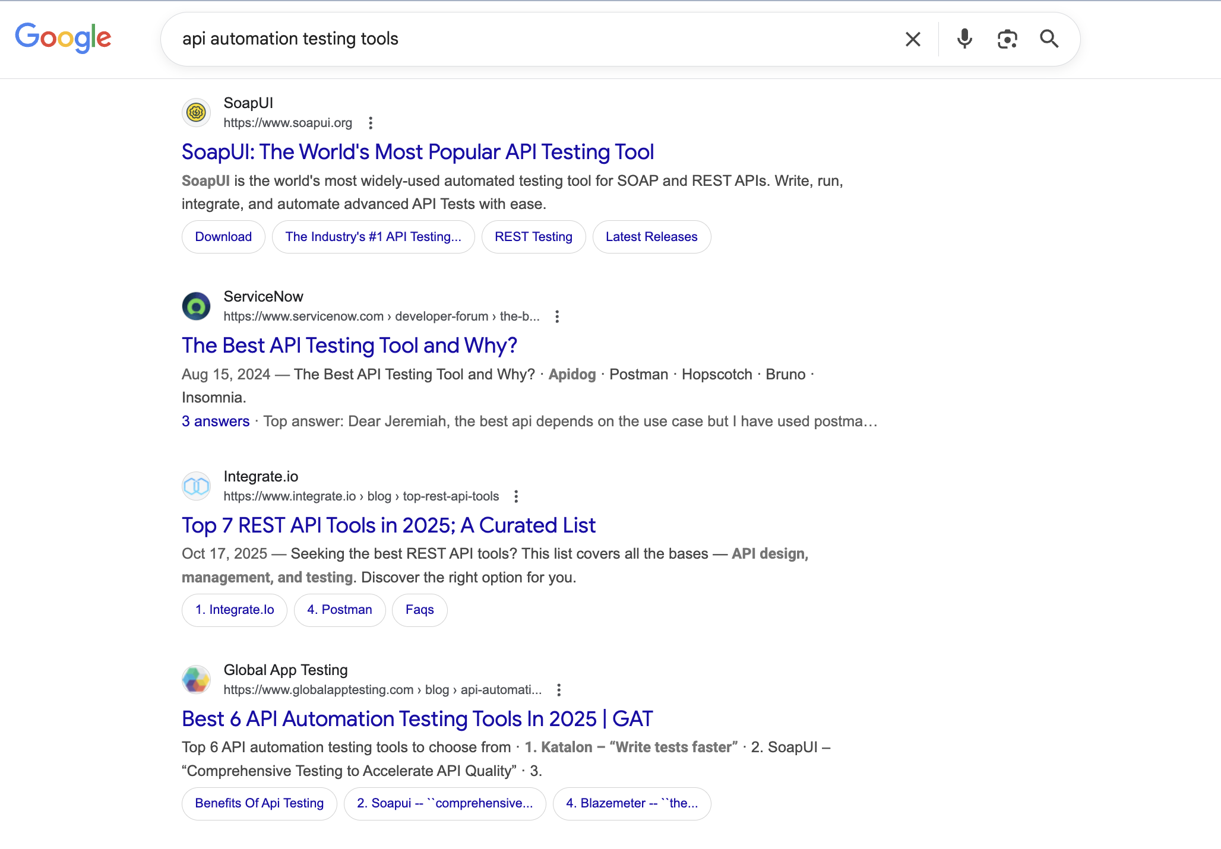Click the magnifying glass search icon
This screenshot has width=1221, height=849.
tap(1049, 39)
